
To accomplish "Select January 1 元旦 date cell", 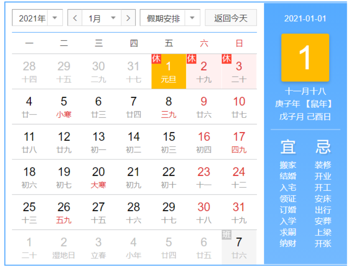I will pyautogui.click(x=169, y=72).
